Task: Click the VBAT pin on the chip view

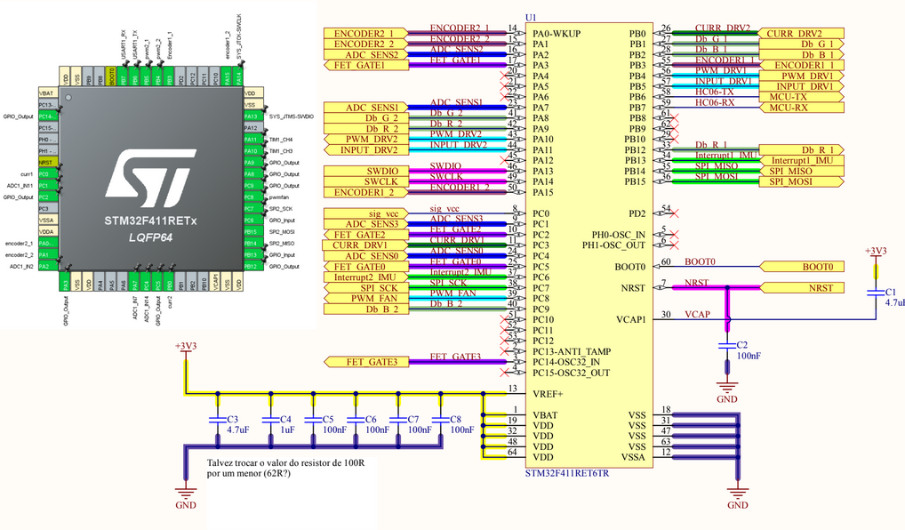Action: tap(49, 93)
